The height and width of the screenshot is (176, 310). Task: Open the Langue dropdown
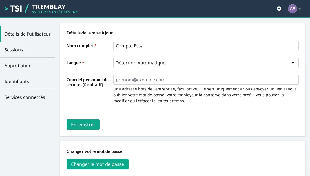click(206, 63)
